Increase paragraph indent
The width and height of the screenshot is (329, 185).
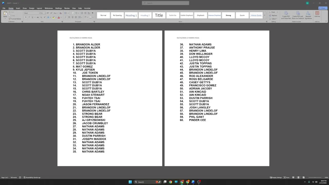point(85,13)
